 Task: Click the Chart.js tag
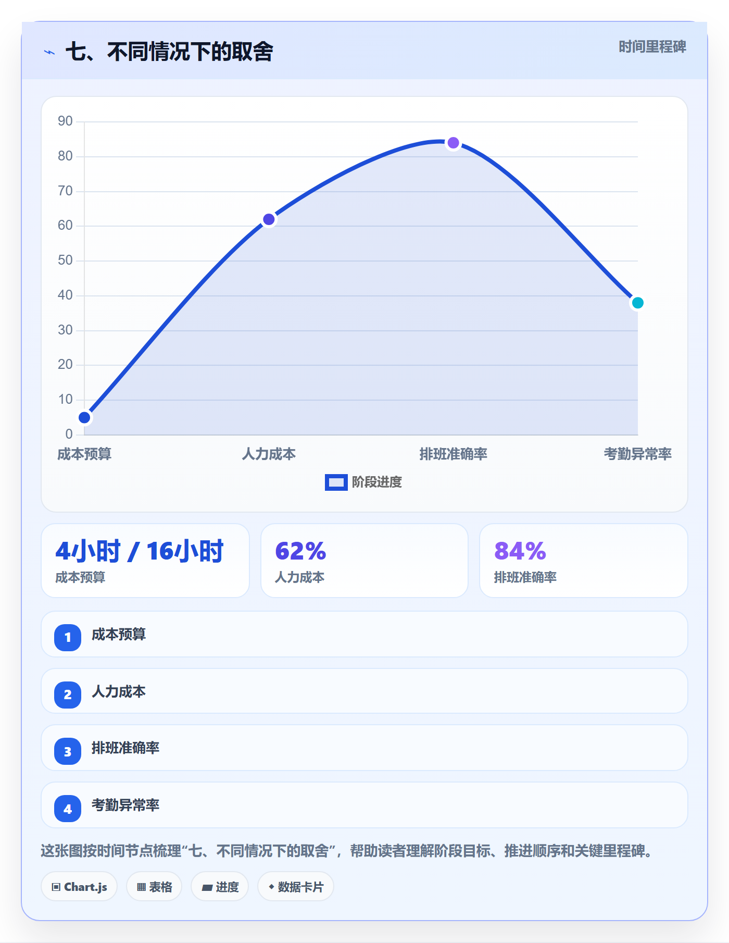tap(79, 887)
